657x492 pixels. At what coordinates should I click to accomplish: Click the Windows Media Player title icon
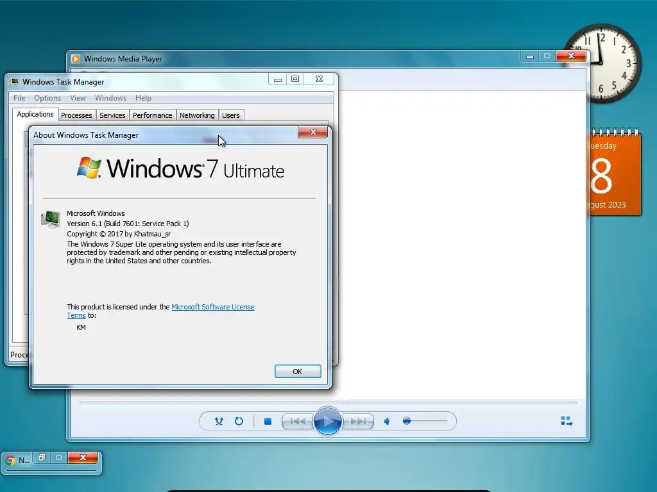tap(76, 59)
